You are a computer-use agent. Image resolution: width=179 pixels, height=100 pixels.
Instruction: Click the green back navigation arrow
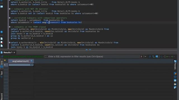coord(168,56)
